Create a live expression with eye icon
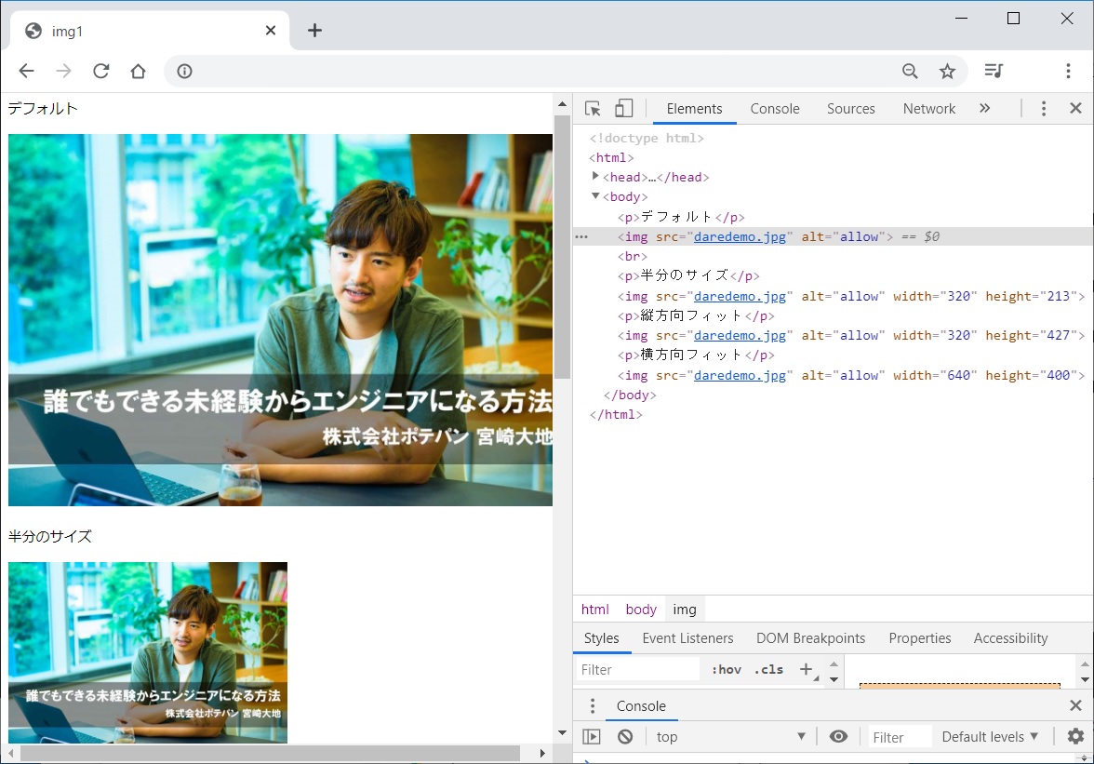The width and height of the screenshot is (1094, 764). [x=839, y=737]
